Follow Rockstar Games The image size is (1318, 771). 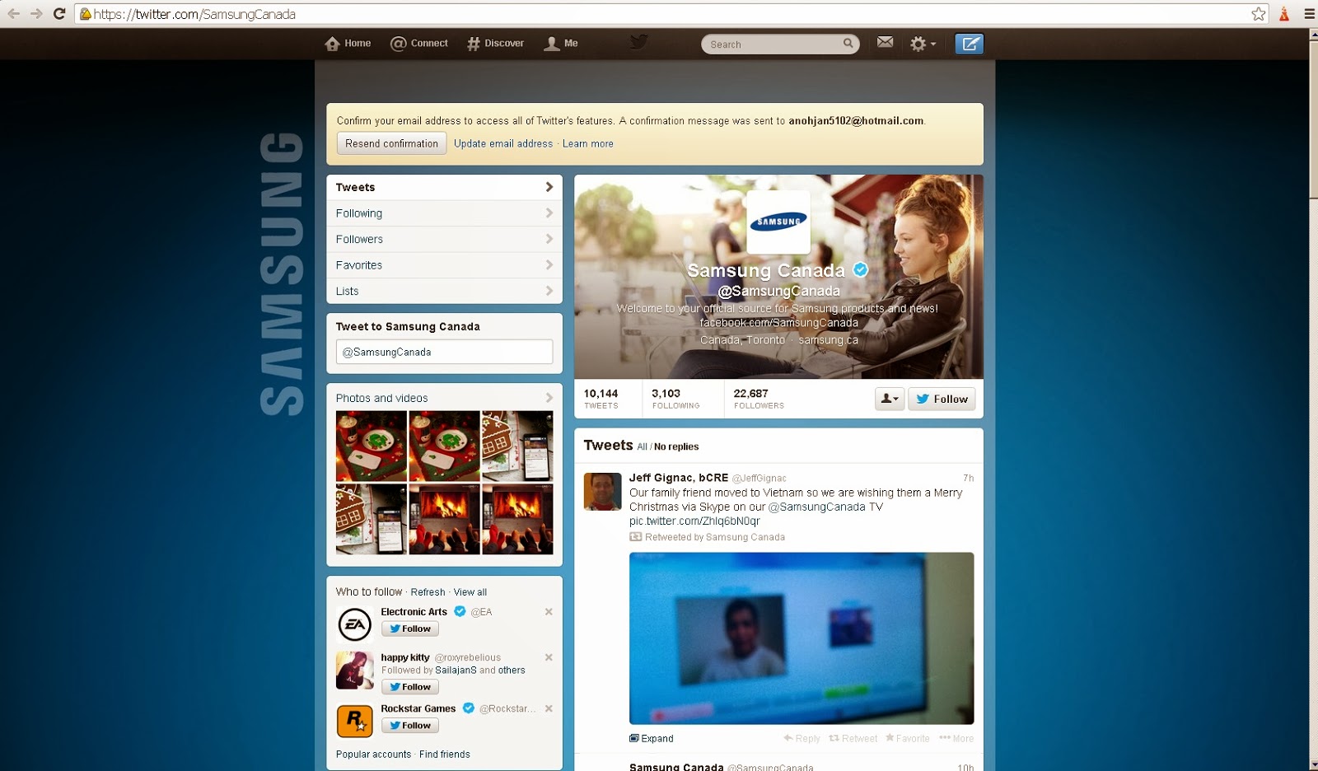coord(410,726)
